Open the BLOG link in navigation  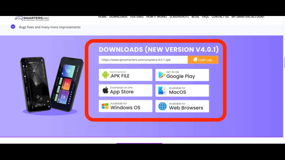(x=195, y=17)
